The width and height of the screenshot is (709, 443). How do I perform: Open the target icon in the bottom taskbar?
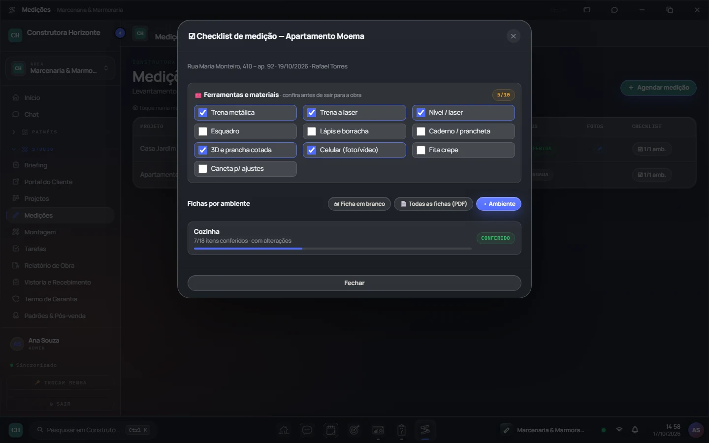[354, 430]
